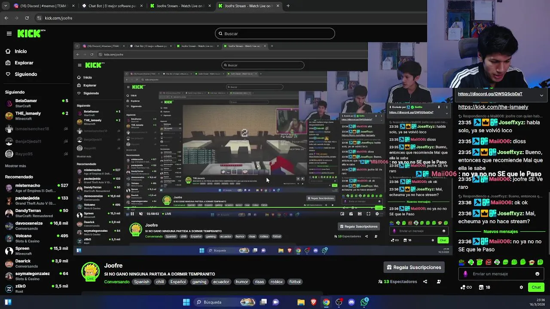The image size is (550, 309).
Task: Open the discord.gg link in pinned message
Action: click(490, 94)
